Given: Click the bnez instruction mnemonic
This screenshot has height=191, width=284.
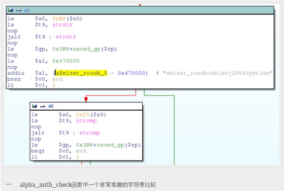Looking at the screenshot, I should tap(14, 79).
